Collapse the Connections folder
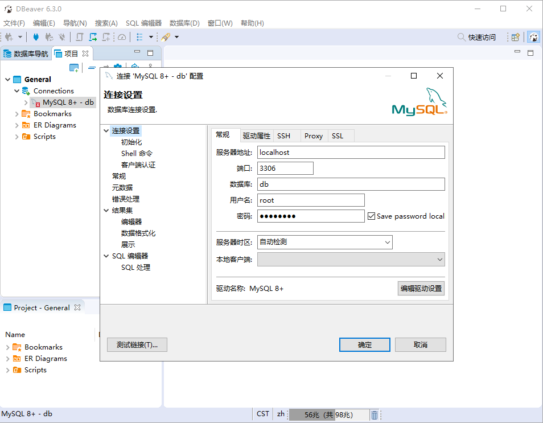 click(x=17, y=91)
